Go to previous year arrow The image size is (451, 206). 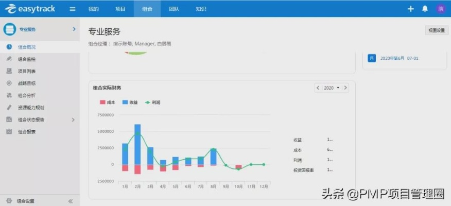(x=318, y=88)
